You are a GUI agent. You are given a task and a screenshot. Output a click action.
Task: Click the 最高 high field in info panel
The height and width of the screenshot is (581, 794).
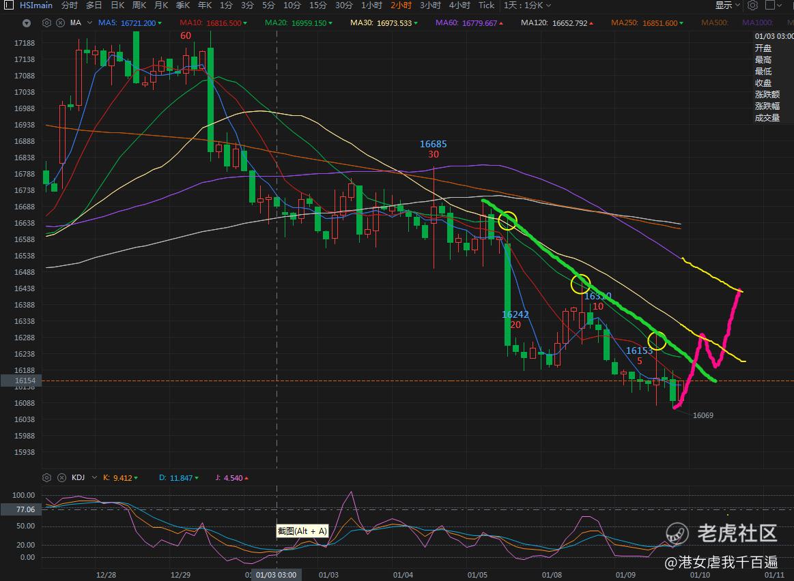pyautogui.click(x=763, y=59)
